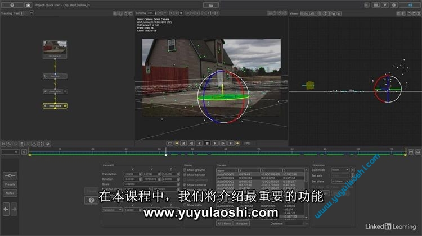This screenshot has width=422, height=236.
Task: Open the Edit mode dropdown
Action: point(340,170)
